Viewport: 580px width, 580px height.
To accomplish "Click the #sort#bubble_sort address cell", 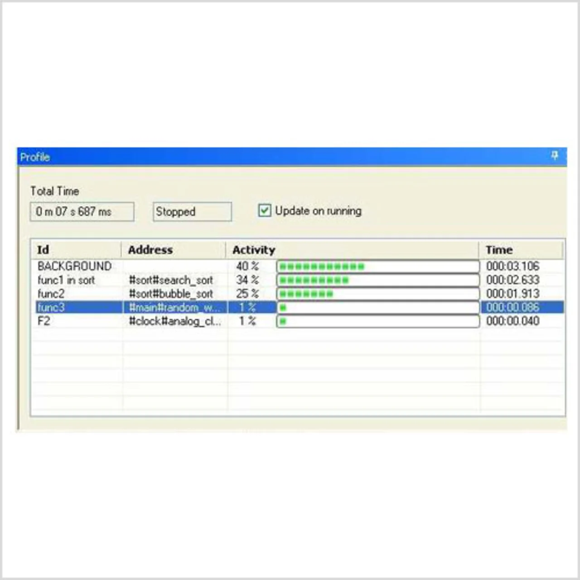I will (171, 294).
